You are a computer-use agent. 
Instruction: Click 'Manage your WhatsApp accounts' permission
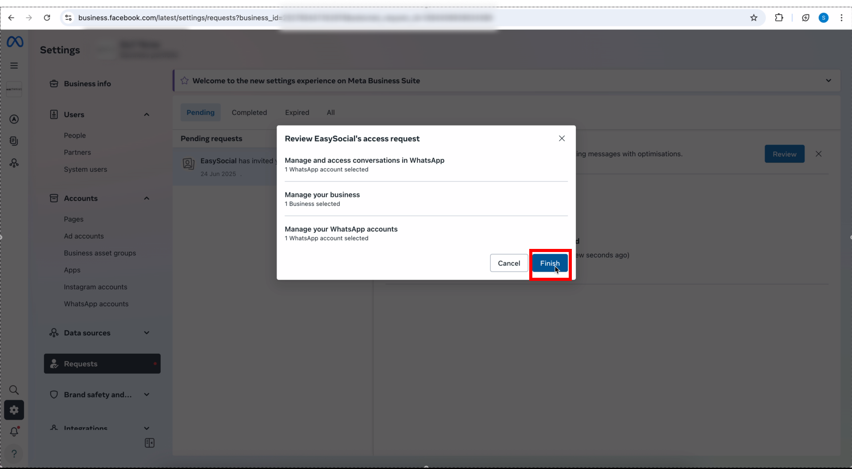[x=341, y=229]
